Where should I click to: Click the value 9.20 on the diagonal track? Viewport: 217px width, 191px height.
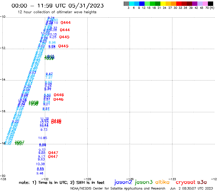pos(15,122)
